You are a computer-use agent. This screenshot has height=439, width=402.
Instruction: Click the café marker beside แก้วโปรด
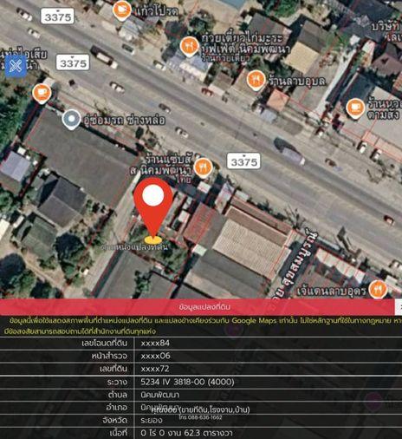coord(122,10)
